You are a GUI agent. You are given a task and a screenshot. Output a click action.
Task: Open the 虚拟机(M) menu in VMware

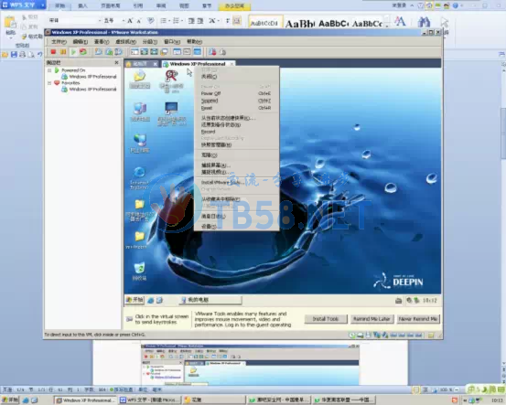(x=125, y=41)
